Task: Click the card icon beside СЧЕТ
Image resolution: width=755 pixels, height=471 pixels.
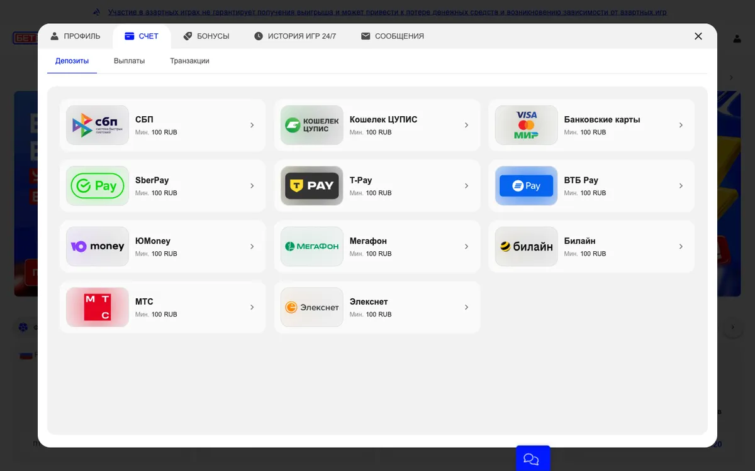Action: click(x=129, y=36)
